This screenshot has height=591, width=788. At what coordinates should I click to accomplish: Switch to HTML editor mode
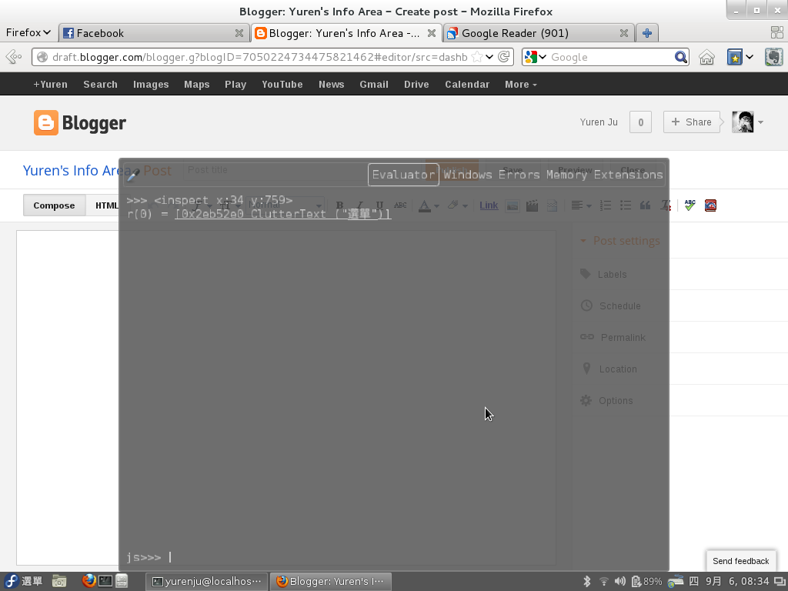pyautogui.click(x=107, y=205)
